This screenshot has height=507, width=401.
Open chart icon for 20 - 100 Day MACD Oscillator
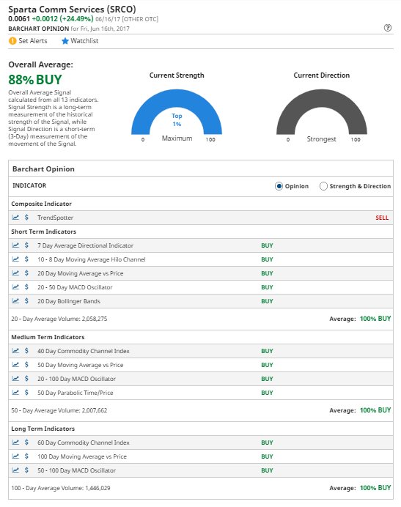point(15,378)
